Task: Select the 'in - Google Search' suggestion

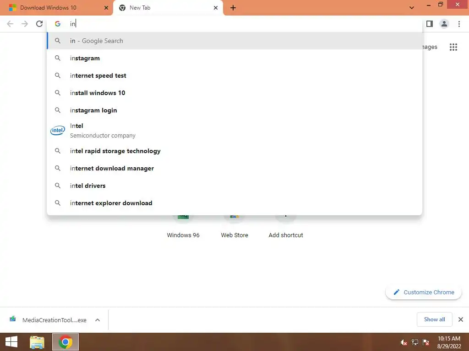Action: coord(234,41)
